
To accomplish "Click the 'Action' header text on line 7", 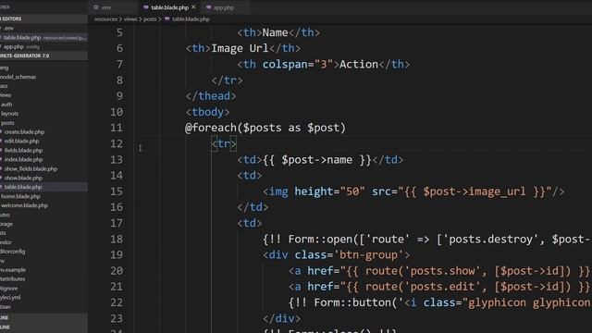I will [359, 64].
